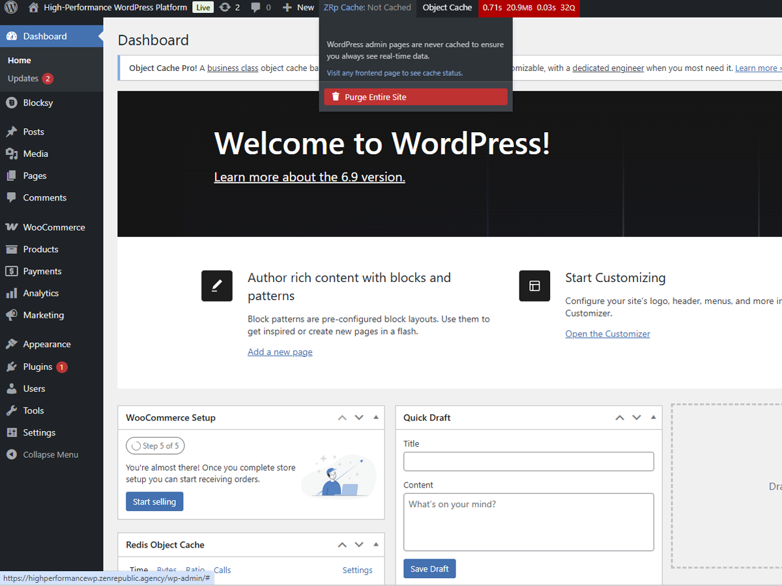Go to the Plugins menu

37,367
